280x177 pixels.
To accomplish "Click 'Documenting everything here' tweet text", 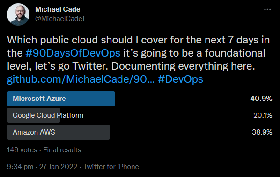I will pos(183,66).
